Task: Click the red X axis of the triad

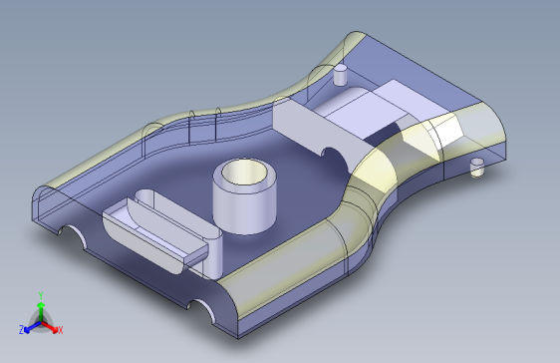Action: 52,327
